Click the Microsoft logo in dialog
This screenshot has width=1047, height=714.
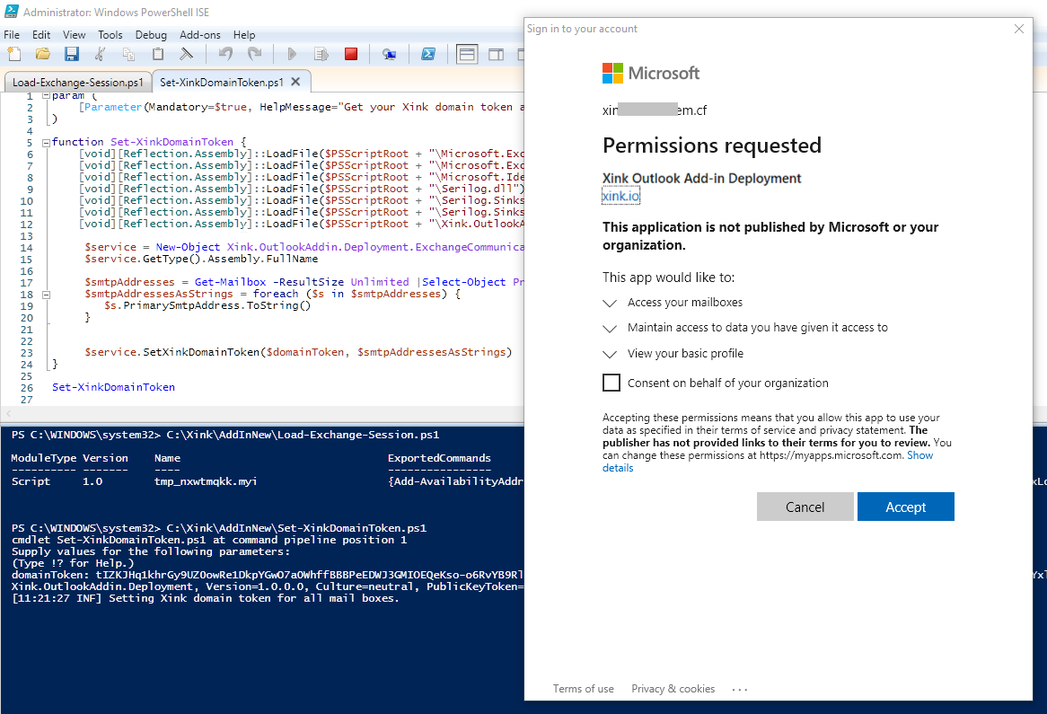click(650, 73)
